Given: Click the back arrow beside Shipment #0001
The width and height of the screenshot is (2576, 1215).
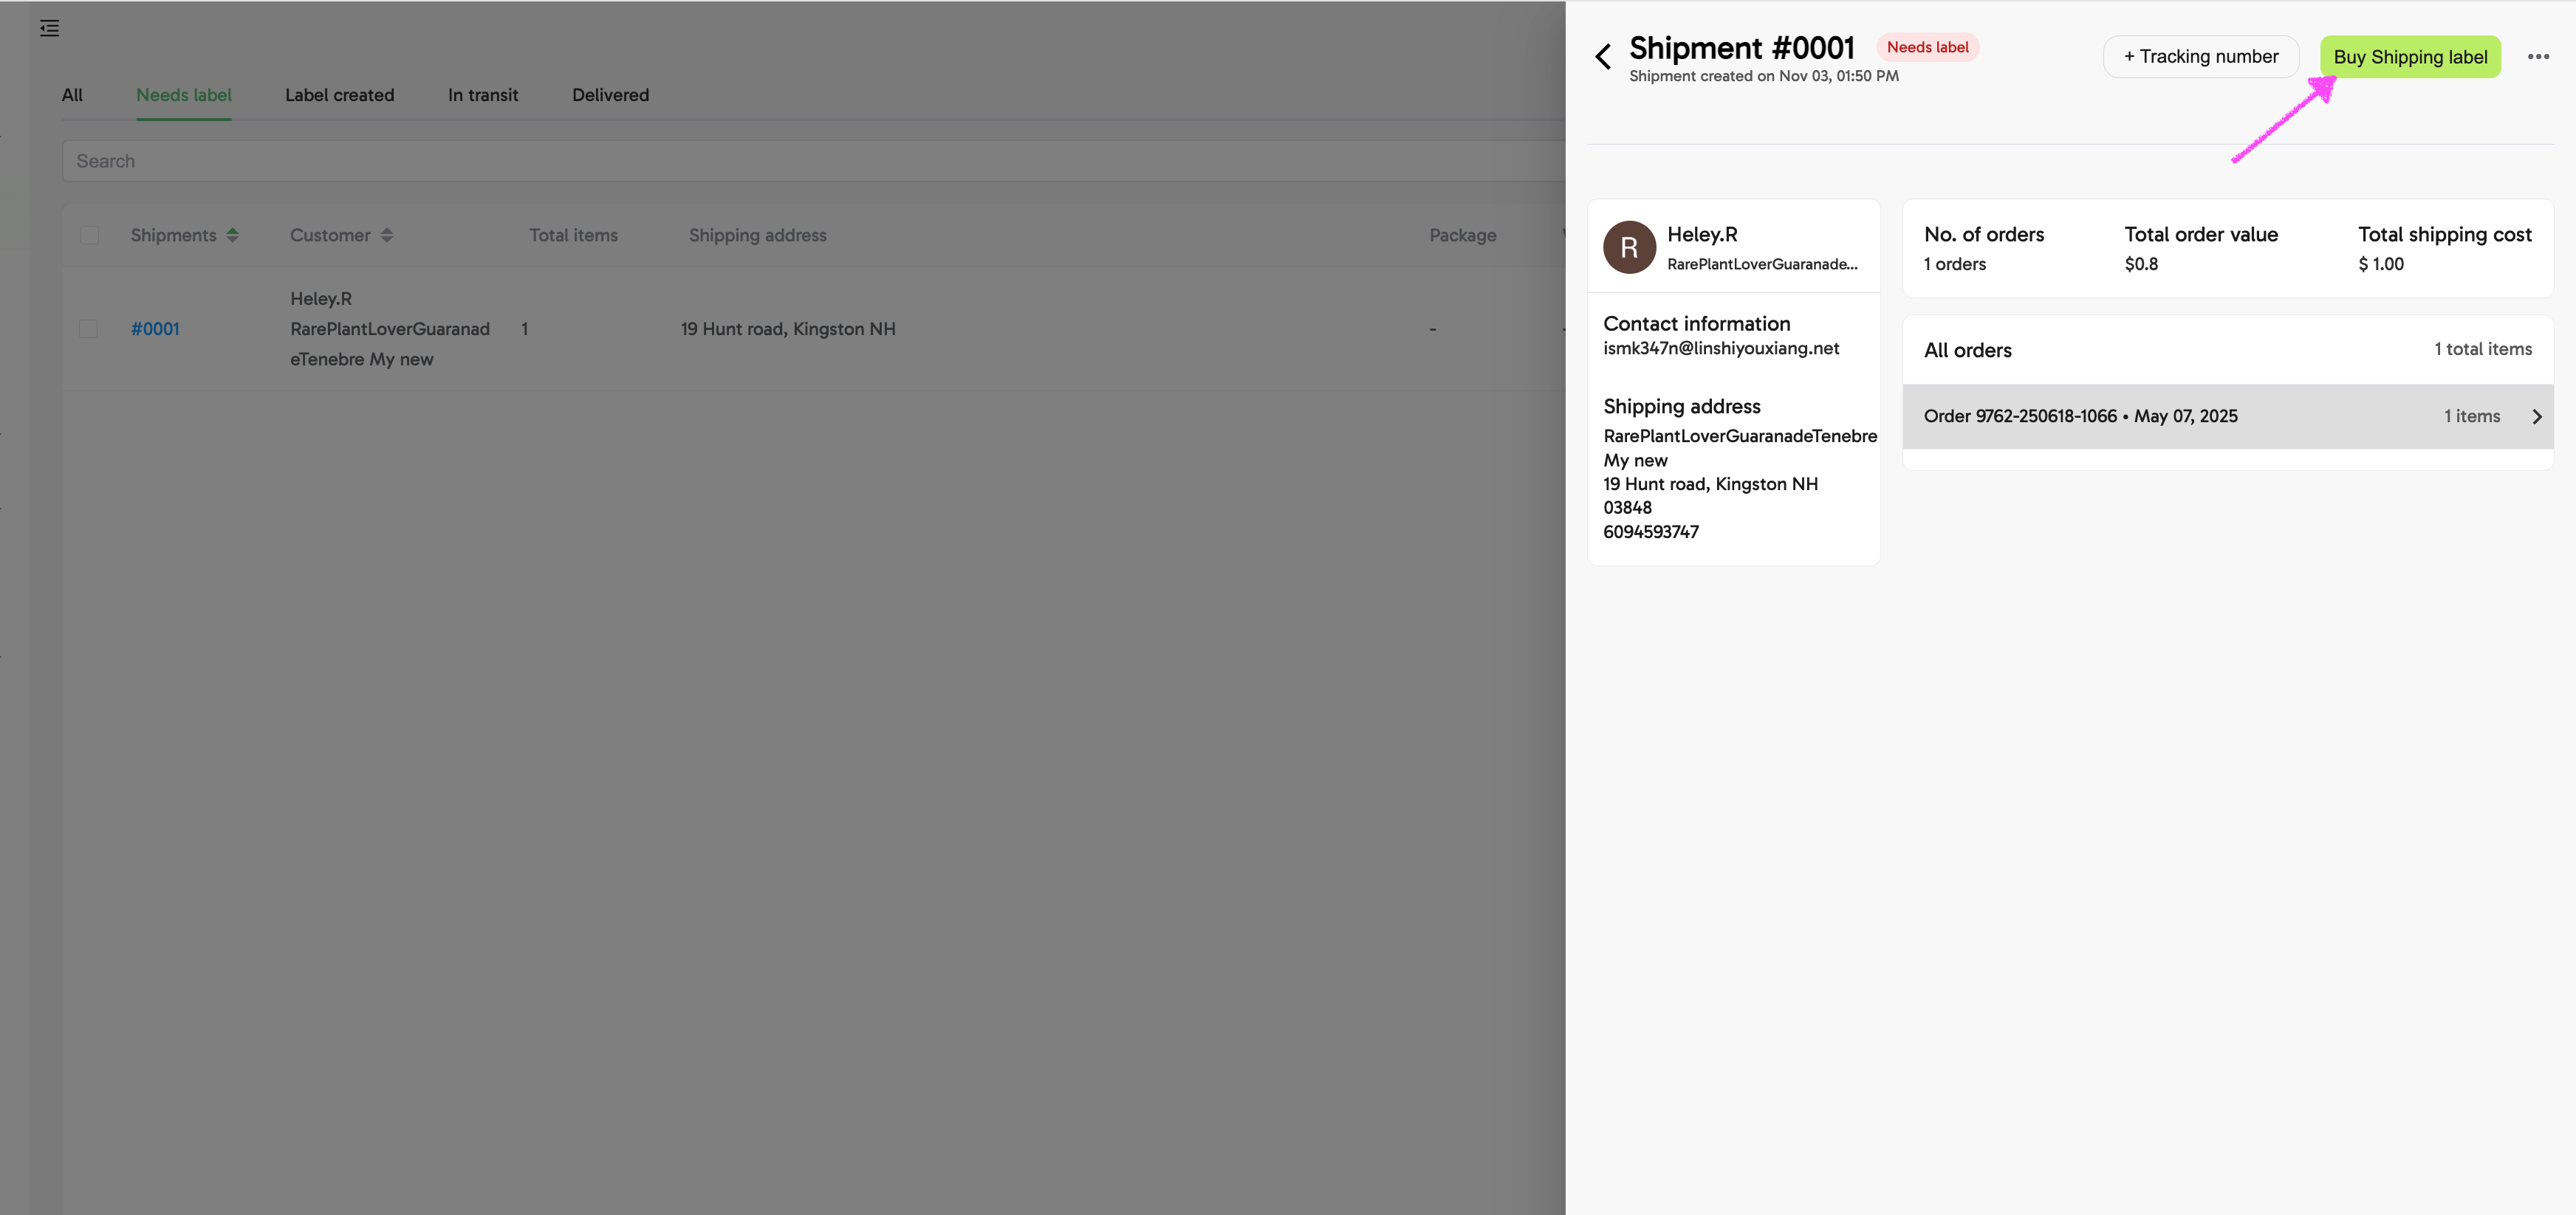Looking at the screenshot, I should click(x=1603, y=57).
